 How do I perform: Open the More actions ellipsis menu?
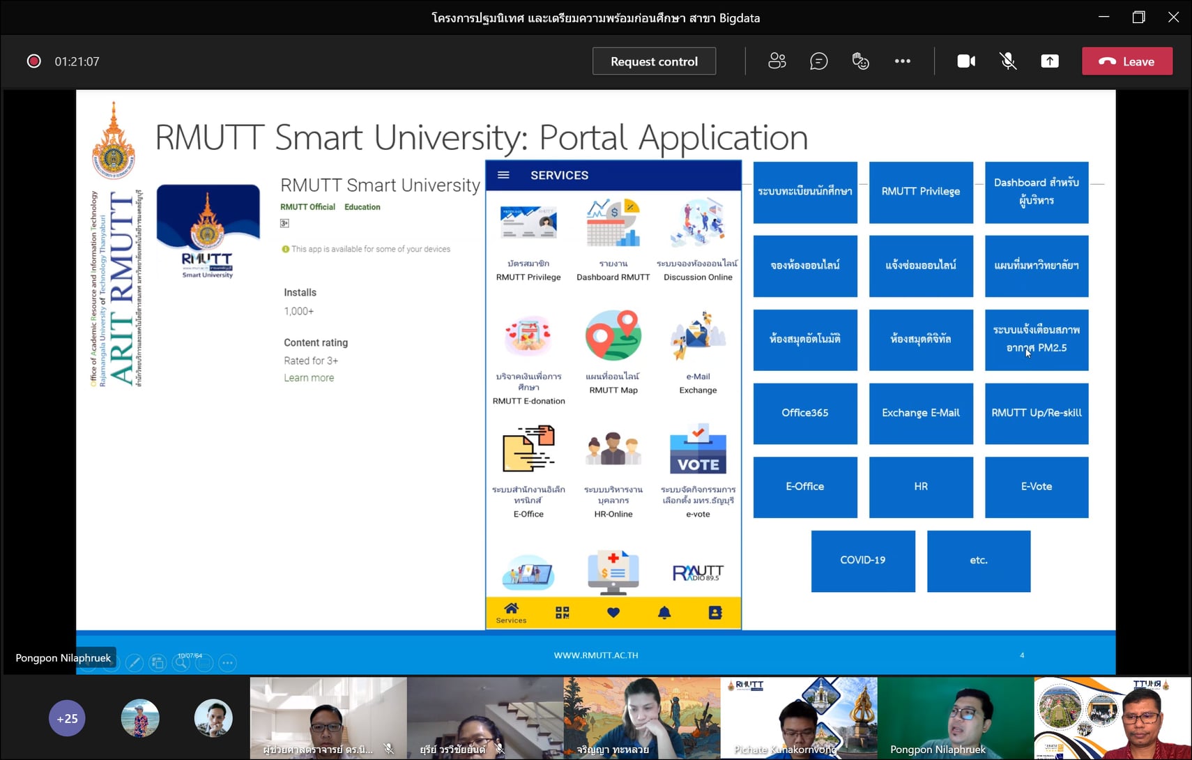(903, 61)
